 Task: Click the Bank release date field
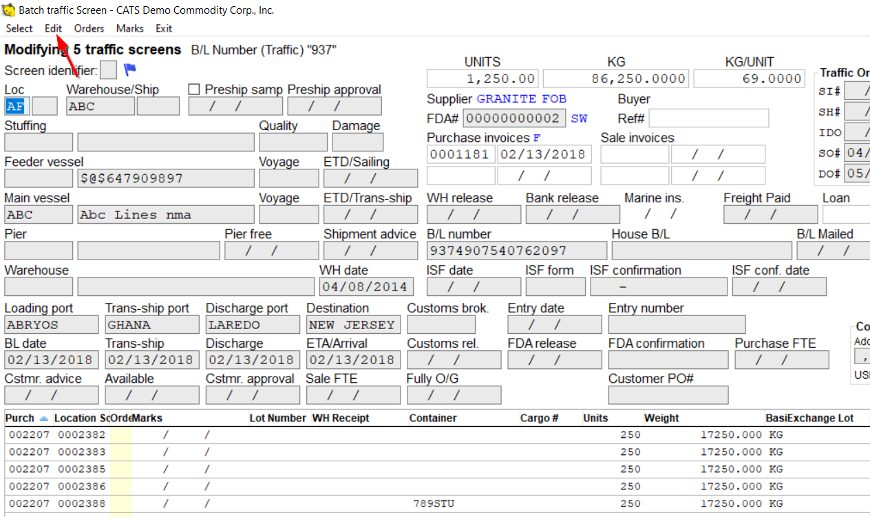coord(573,215)
